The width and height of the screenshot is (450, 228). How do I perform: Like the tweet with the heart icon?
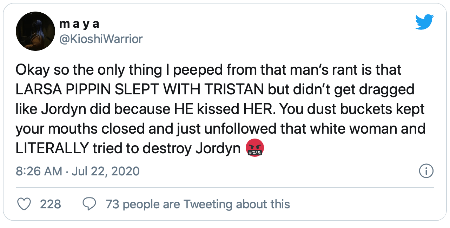point(24,204)
